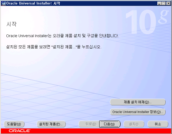View 설치된 제품(P)... installed products

51,124
